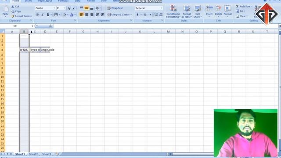Click Delete cells button
This screenshot has width=281, height=158.
218,11
